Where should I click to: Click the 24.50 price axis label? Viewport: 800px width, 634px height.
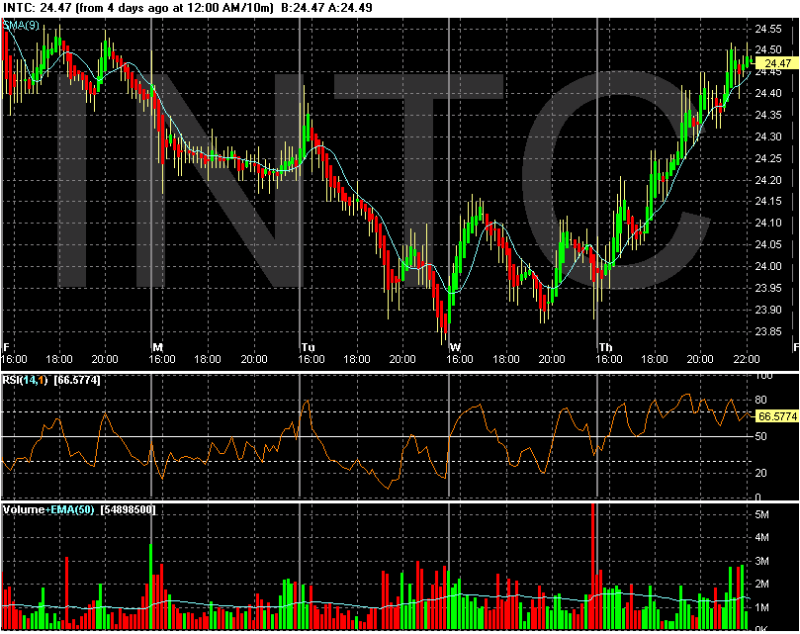pos(767,49)
